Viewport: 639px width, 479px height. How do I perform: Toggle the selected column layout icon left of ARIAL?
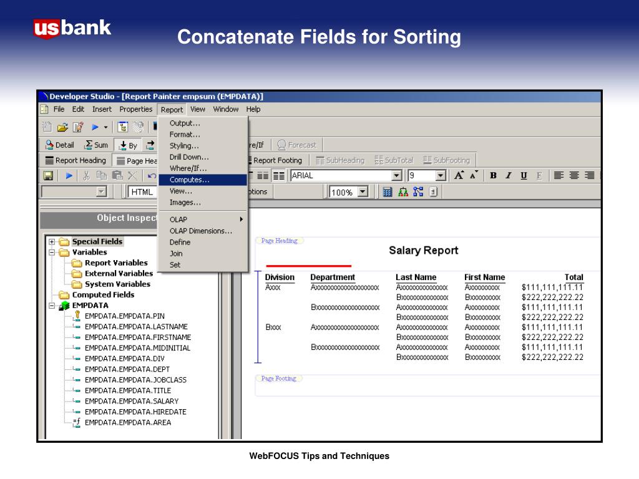pyautogui.click(x=279, y=176)
